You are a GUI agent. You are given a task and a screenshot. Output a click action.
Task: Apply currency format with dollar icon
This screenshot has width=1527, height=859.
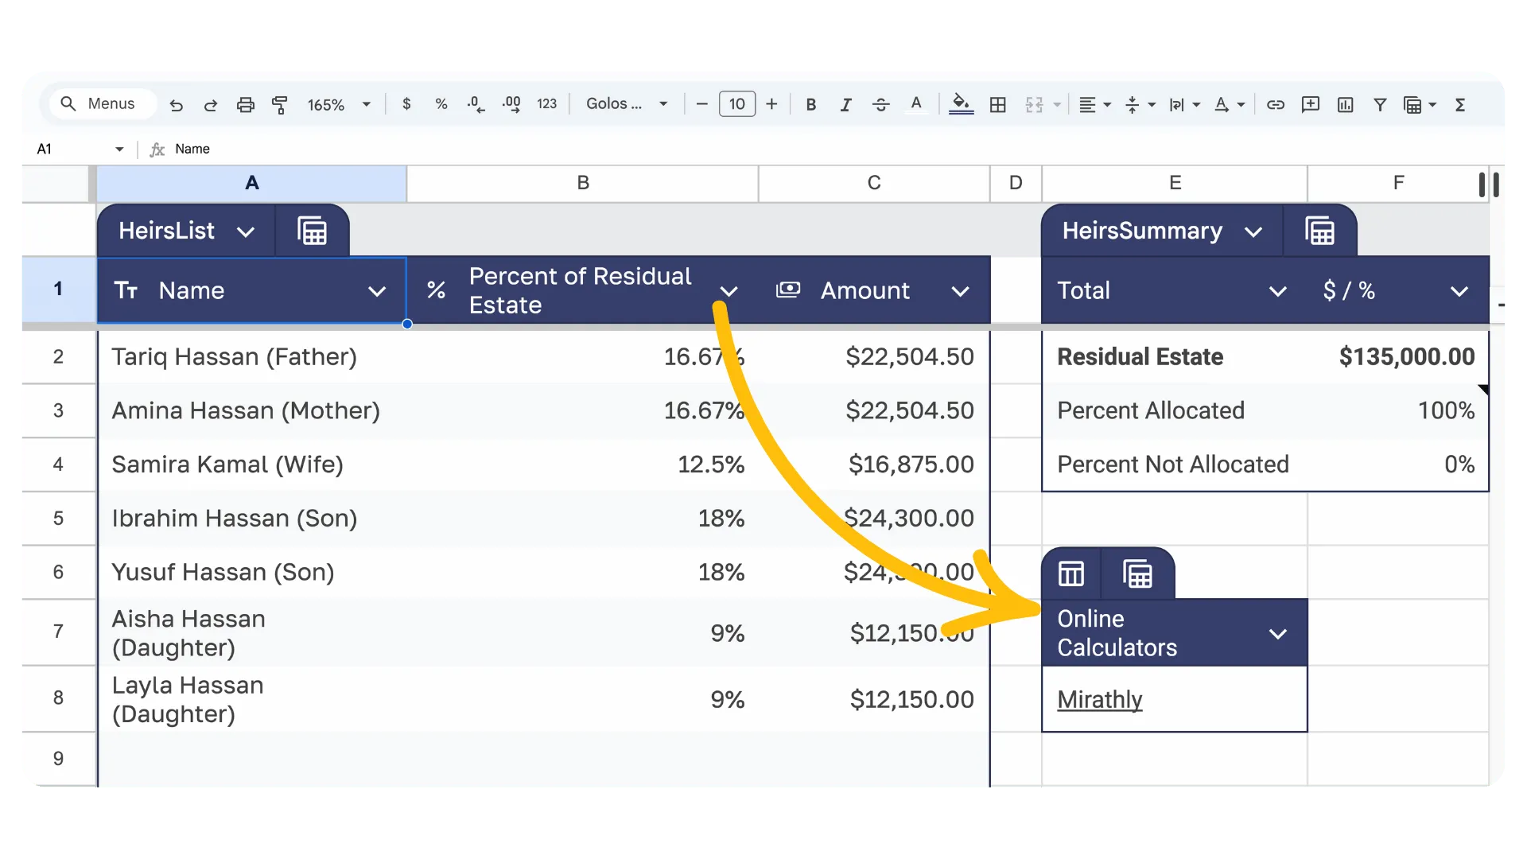click(406, 104)
